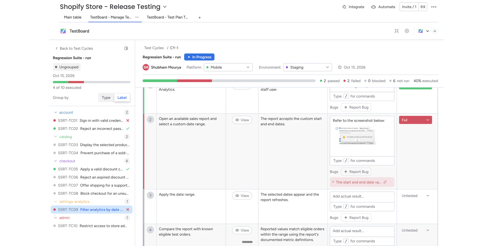Open the Environment dropdown set to Staging
493x246 pixels.
coord(308,67)
